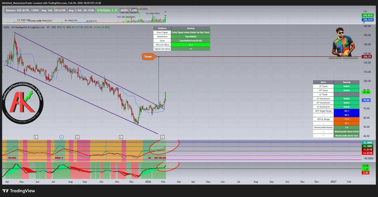Click the D dividend marker below the chart

[62, 137]
